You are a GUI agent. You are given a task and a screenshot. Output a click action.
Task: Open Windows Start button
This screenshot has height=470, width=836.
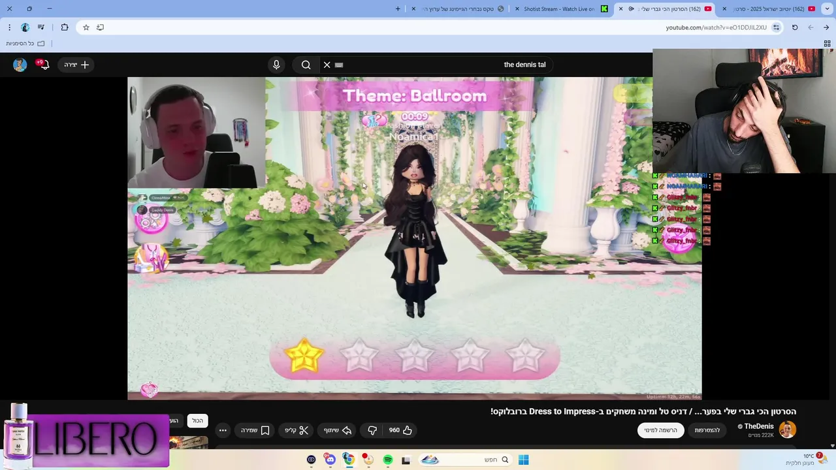click(523, 460)
